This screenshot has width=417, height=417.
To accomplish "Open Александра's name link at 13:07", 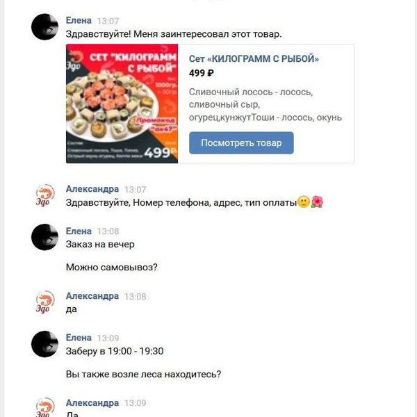I will 92,189.
